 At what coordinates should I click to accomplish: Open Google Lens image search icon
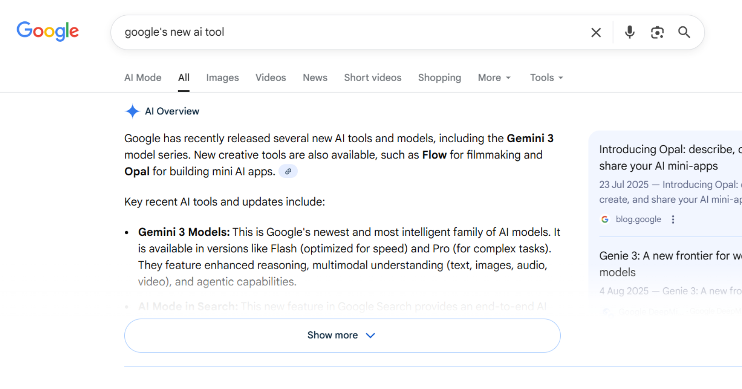coord(657,32)
